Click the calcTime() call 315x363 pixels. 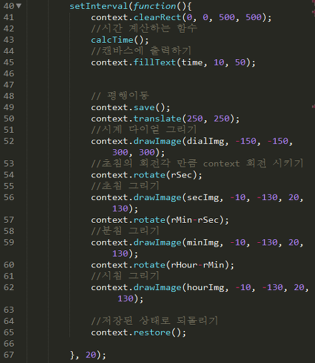[120, 40]
